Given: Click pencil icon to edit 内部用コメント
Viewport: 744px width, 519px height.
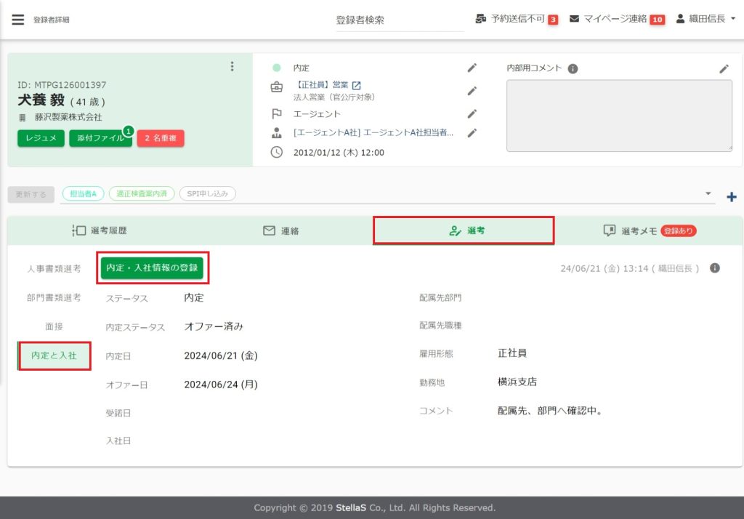Looking at the screenshot, I should 724,68.
